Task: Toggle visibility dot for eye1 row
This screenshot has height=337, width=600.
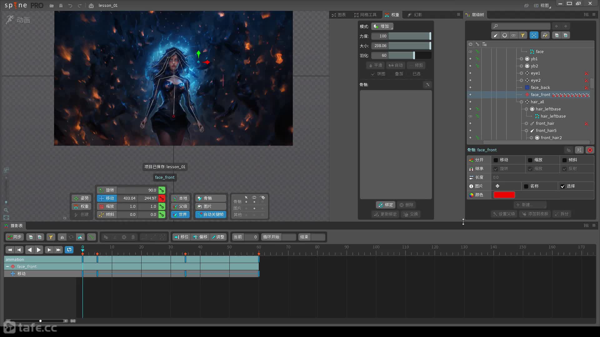Action: (470, 73)
